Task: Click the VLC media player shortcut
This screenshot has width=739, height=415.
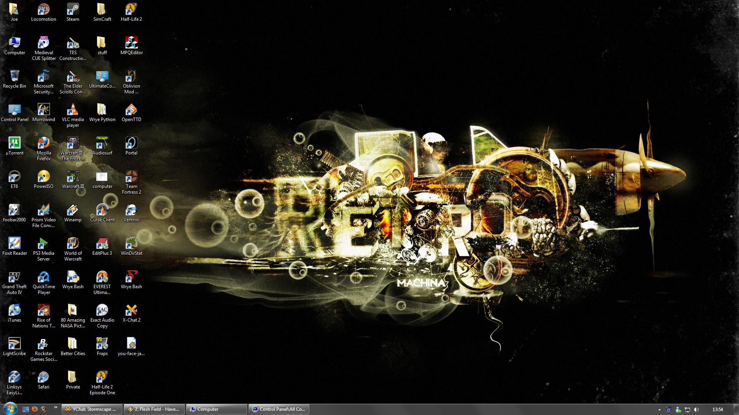Action: click(x=73, y=110)
